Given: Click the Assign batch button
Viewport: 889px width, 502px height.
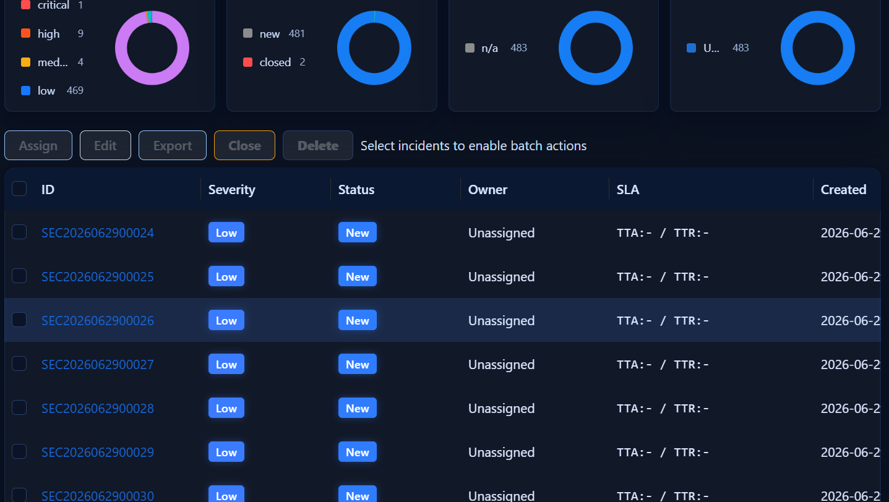Looking at the screenshot, I should 38,145.
